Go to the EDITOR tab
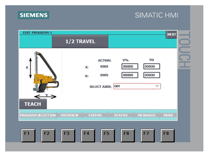The image size is (212, 158). tap(95, 115)
